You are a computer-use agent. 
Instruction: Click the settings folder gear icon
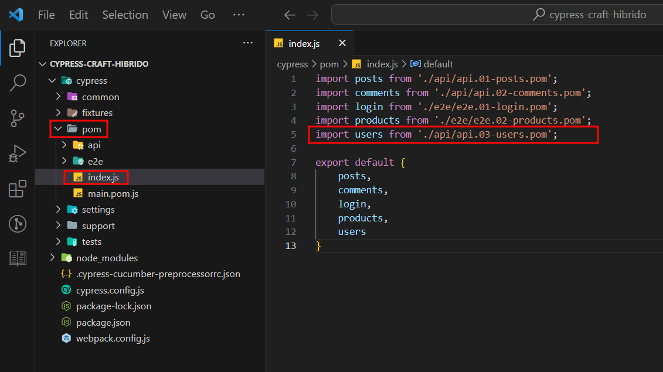point(72,210)
